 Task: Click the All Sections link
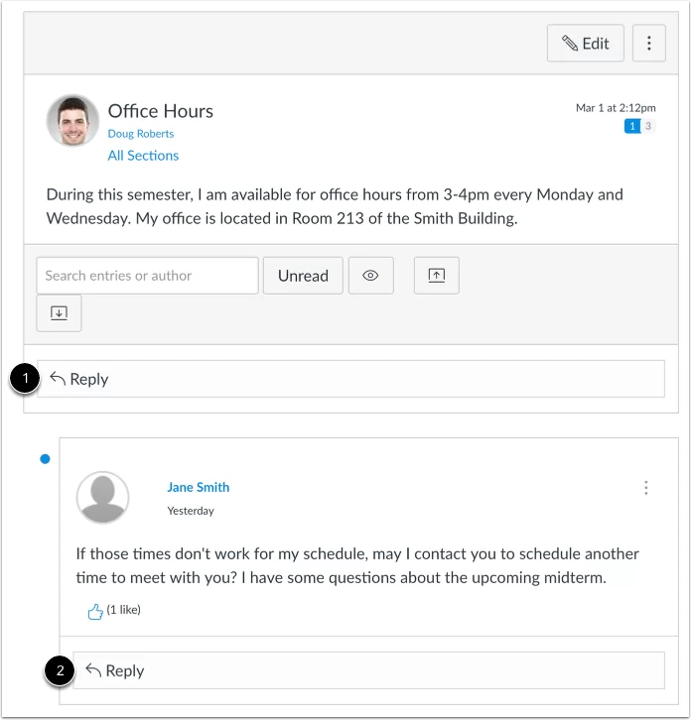pyautogui.click(x=143, y=156)
